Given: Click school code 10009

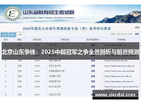Looking at the screenshot, I should click(x=37, y=87).
